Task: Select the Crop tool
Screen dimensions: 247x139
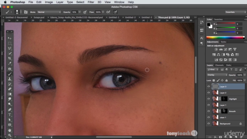Action: [10, 58]
